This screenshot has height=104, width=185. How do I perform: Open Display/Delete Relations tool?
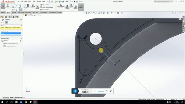point(61,6)
